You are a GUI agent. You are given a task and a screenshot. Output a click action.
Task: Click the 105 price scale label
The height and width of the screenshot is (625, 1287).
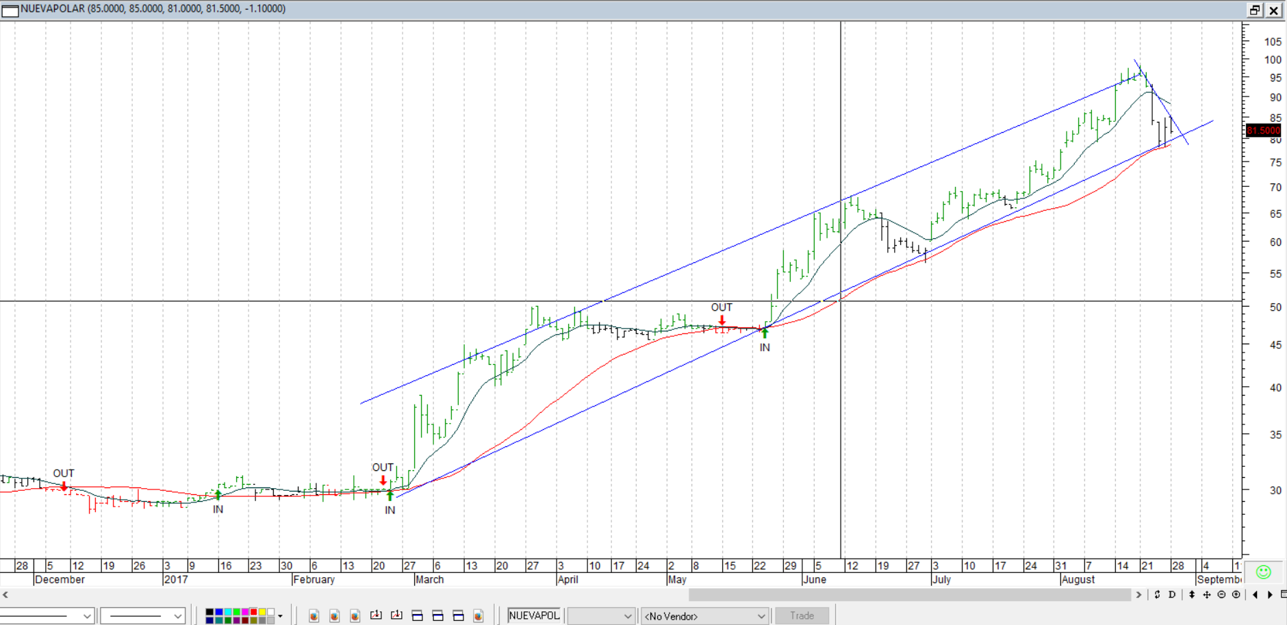tap(1273, 42)
